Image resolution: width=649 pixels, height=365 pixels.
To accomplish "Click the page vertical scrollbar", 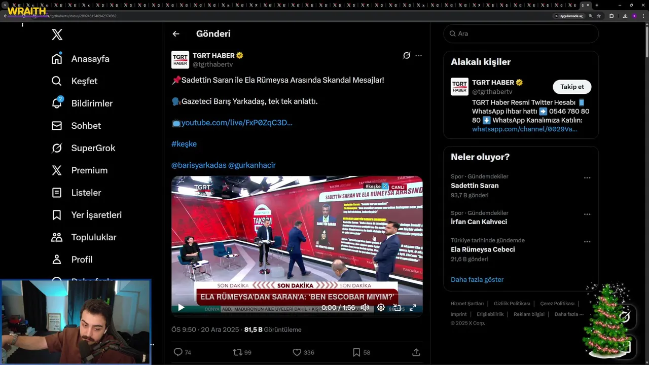I will pos(646,41).
